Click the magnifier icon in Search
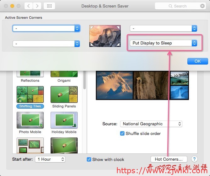210x176 pixels. [x=170, y=6]
